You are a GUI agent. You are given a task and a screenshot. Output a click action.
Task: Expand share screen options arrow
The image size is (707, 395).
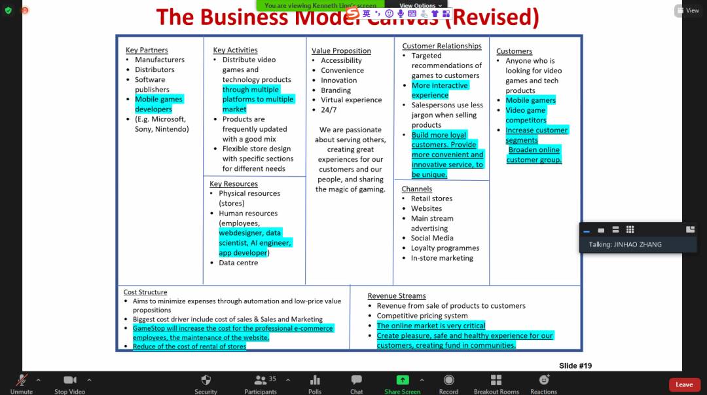(x=422, y=380)
